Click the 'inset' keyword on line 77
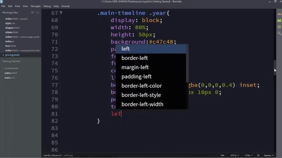The width and height of the screenshot is (282, 158). click(248, 85)
